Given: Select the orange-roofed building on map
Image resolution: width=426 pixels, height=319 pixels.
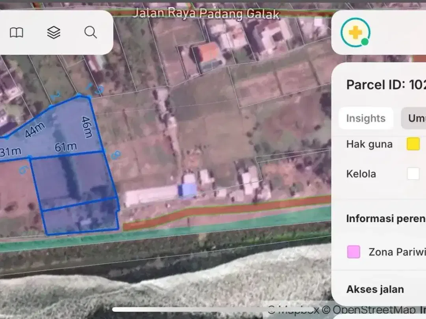Looking at the screenshot, I should tap(209, 52).
